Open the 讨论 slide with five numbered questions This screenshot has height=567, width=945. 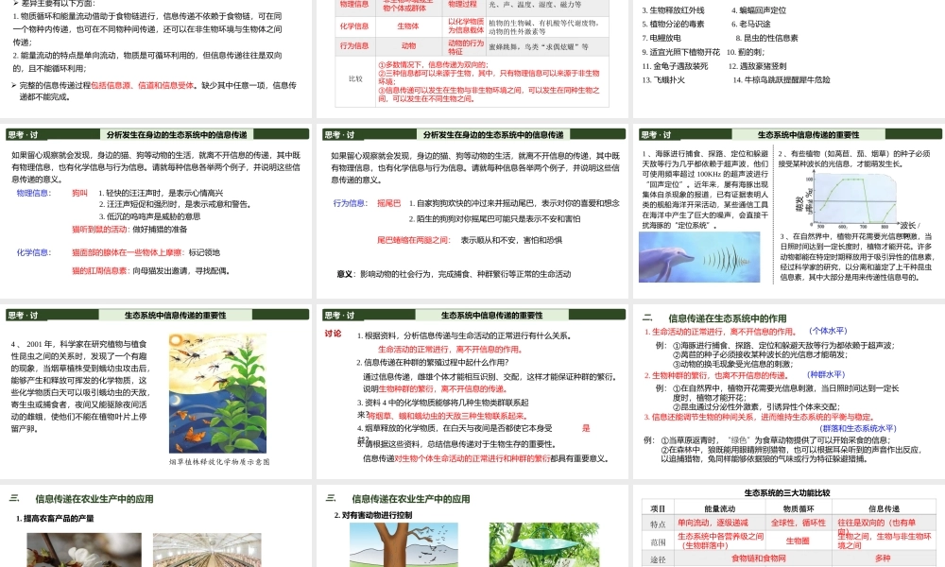coord(472,391)
